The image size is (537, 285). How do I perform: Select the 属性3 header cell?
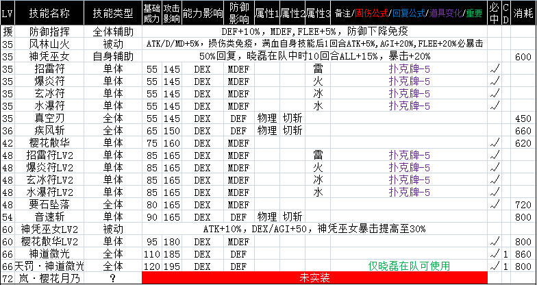318,13
